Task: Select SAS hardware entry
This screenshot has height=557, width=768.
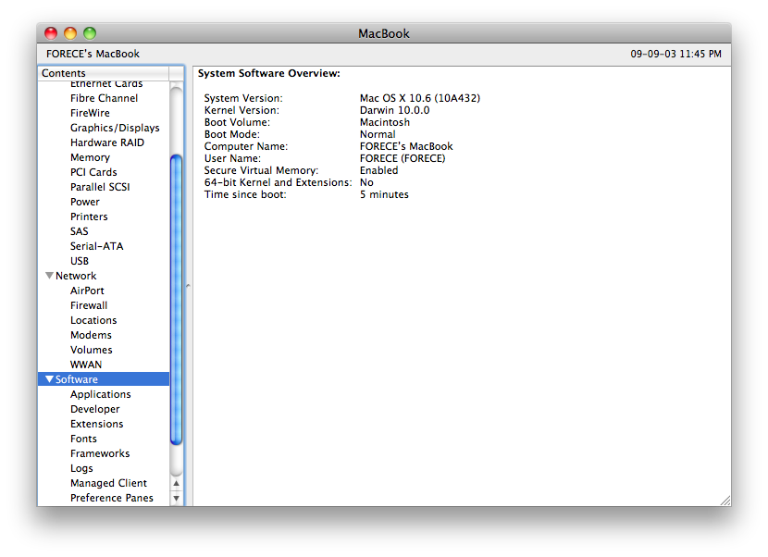Action: click(x=80, y=231)
